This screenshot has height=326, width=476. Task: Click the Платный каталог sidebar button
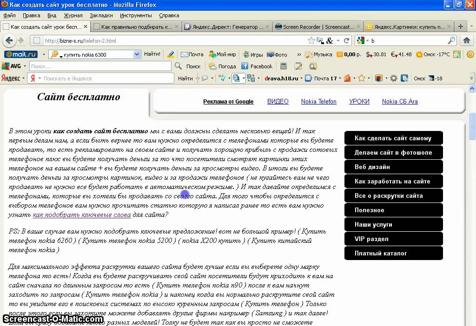pos(393,253)
